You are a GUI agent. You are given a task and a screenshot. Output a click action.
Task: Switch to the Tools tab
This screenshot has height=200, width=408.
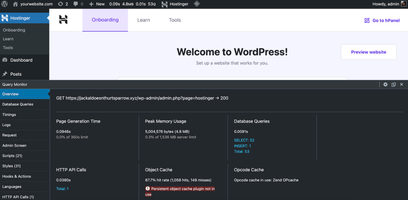click(175, 20)
